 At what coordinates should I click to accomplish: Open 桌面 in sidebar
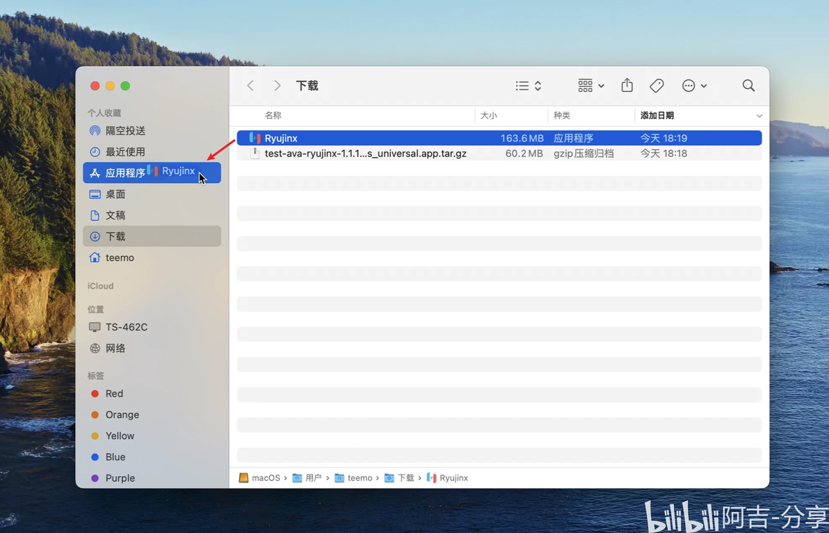pos(152,194)
